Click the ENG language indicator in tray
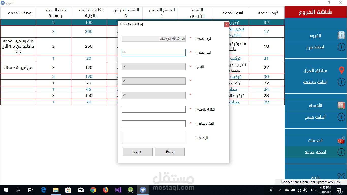The image size is (347, 195). [312, 190]
